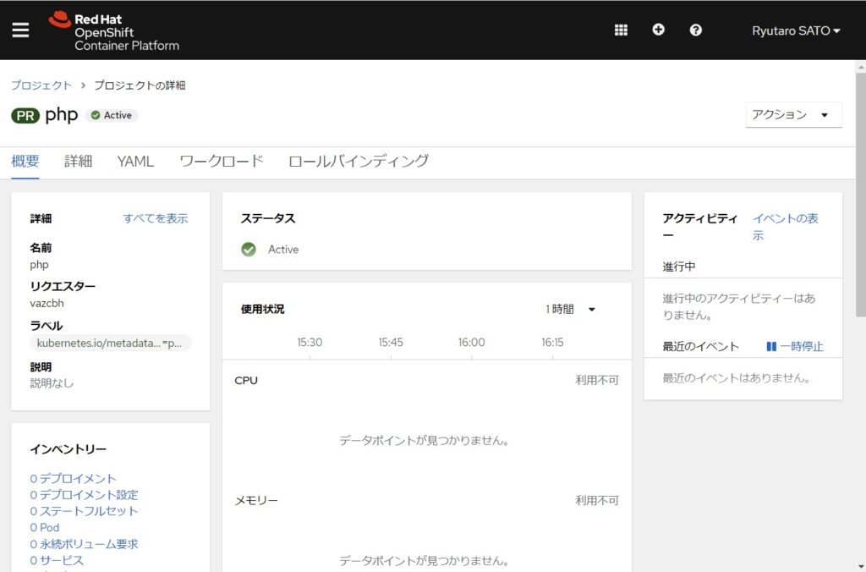This screenshot has height=572, width=866.
Task: Click the kubernetes.io metadata label chip
Action: click(x=110, y=343)
